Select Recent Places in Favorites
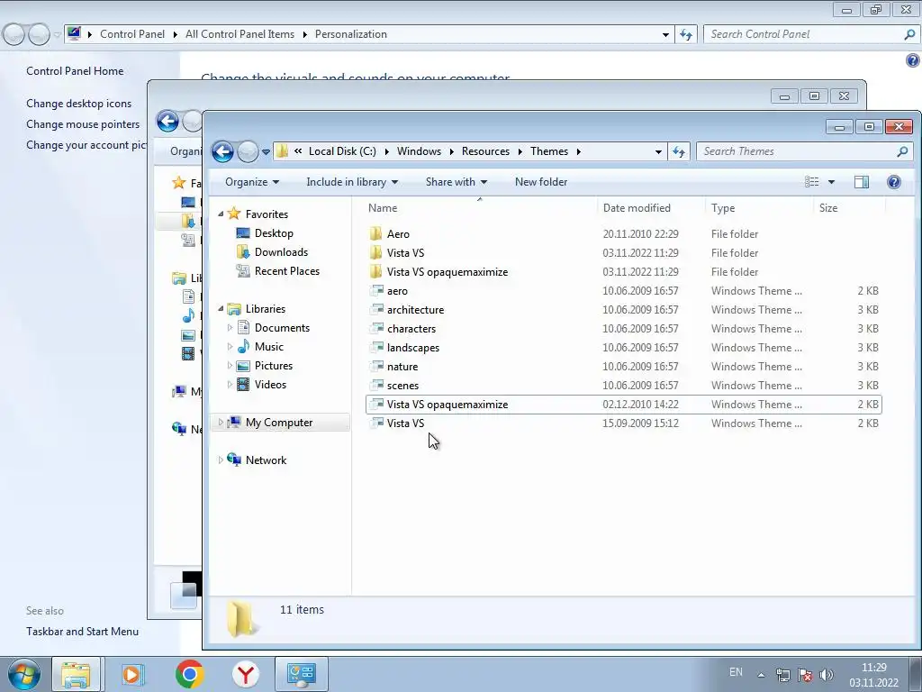 click(287, 270)
